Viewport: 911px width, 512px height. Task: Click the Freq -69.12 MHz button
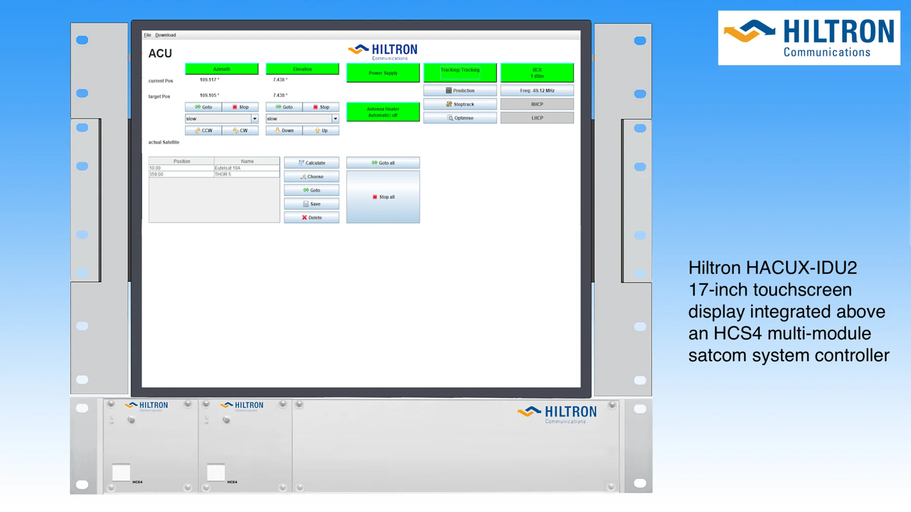coord(537,91)
